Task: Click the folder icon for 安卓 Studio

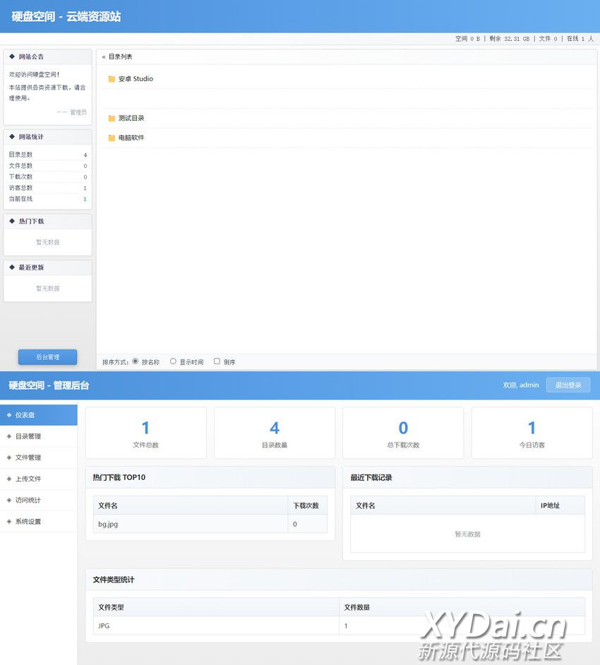Action: tap(112, 79)
